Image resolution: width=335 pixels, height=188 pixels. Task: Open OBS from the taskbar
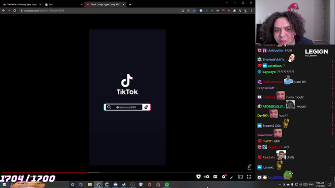132,184
